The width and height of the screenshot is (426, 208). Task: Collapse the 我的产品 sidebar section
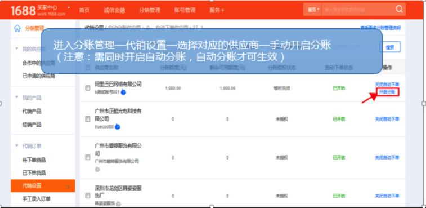[x=16, y=97]
